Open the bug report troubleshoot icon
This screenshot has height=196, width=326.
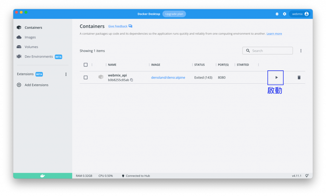pyautogui.click(x=277, y=14)
